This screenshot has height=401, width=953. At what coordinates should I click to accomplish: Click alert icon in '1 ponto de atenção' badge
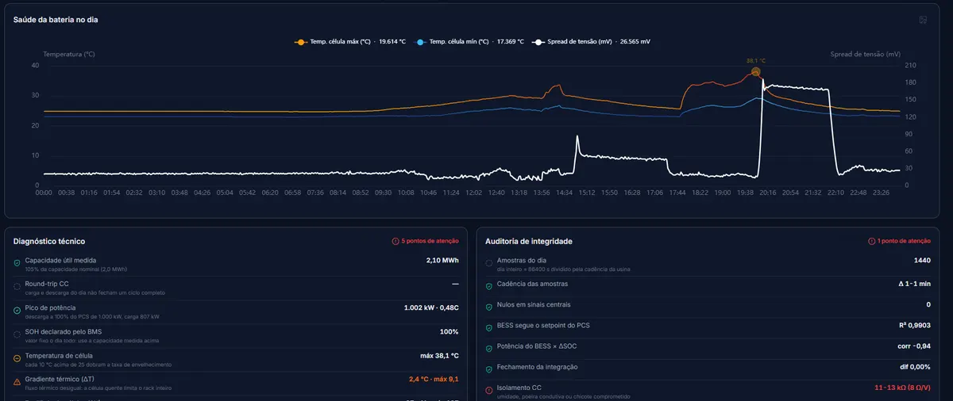(871, 241)
